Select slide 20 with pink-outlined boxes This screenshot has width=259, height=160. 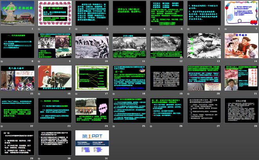[x=204, y=78]
